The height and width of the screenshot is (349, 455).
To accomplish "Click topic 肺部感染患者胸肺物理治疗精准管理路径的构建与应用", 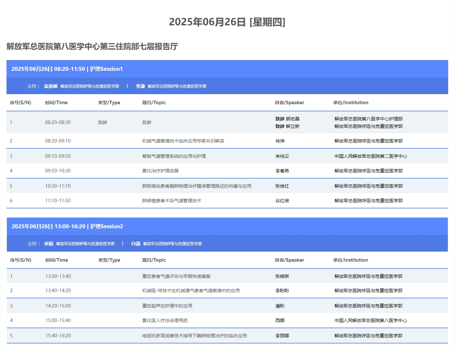I will click(x=197, y=186).
